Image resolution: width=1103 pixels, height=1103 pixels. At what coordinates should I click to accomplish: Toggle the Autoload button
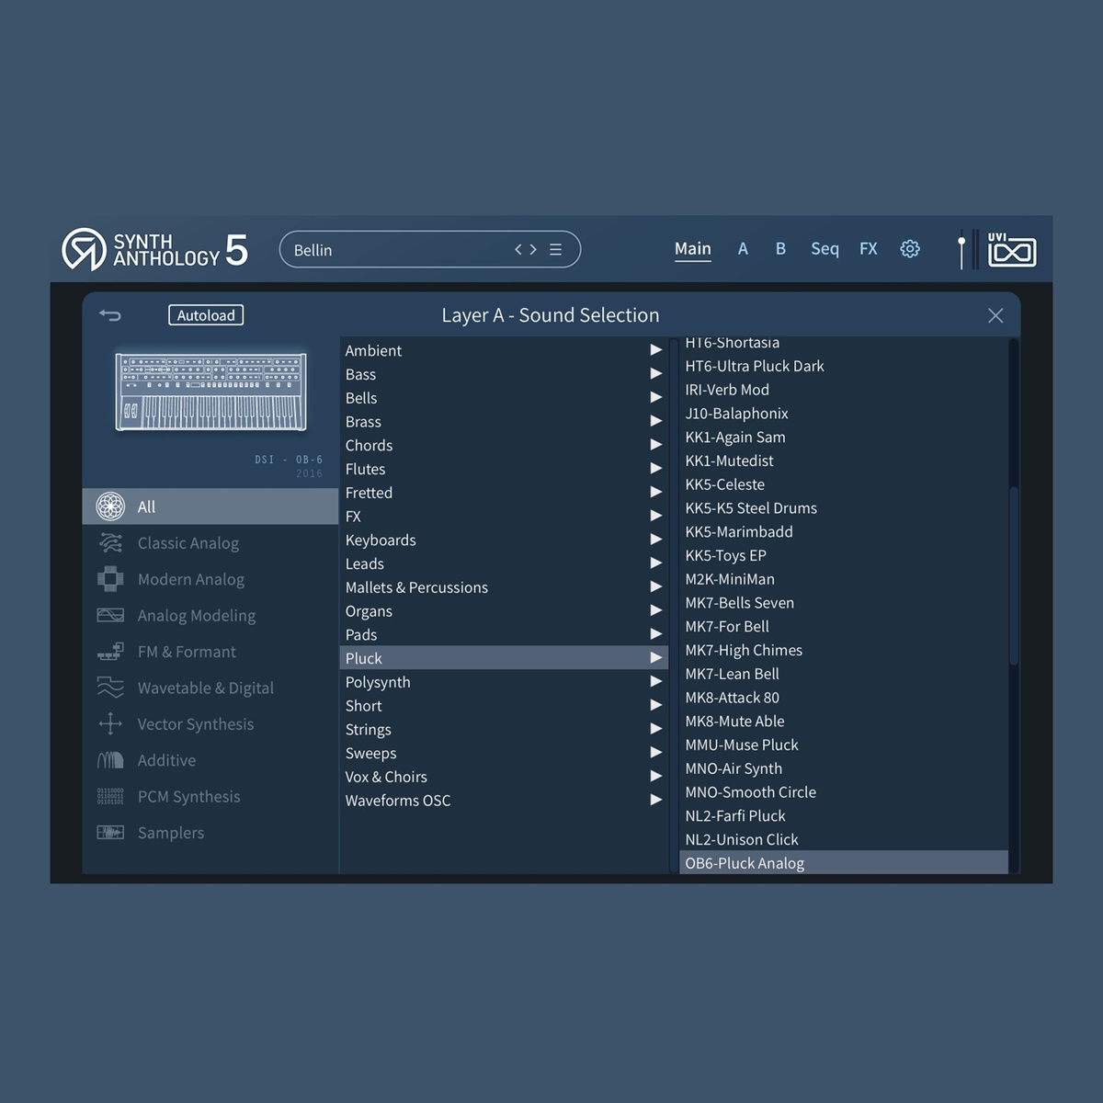(206, 315)
